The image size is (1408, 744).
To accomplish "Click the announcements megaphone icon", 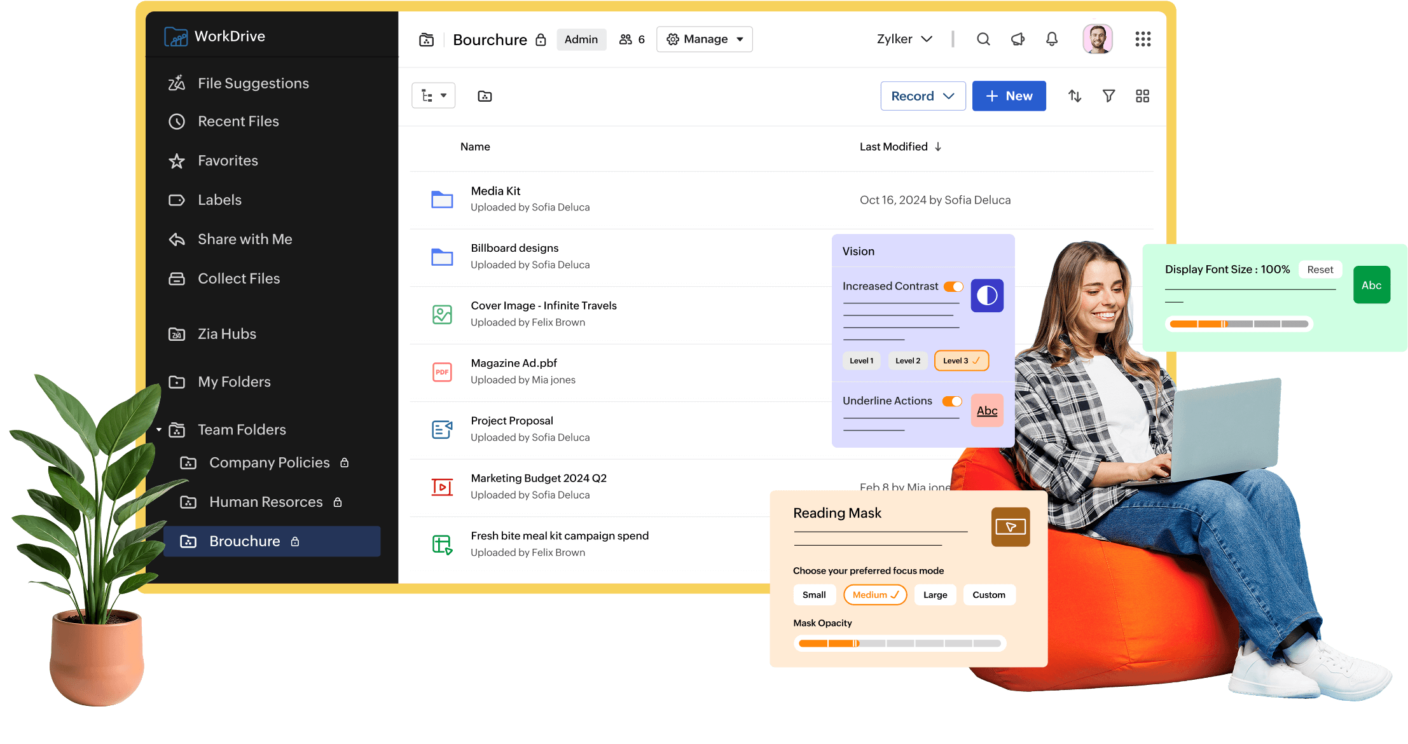I will coord(1018,39).
